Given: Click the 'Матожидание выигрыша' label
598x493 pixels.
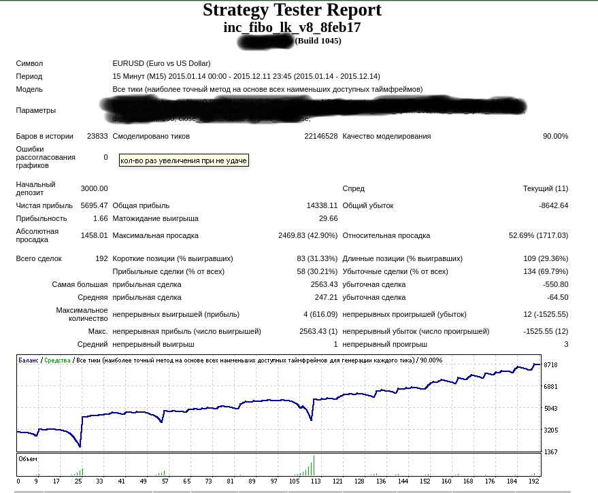Looking at the screenshot, I should click(x=155, y=218).
